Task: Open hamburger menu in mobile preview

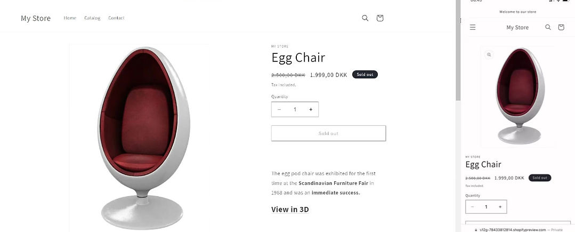Action: click(473, 27)
